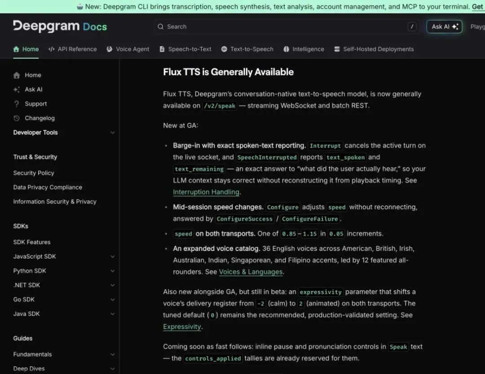The width and height of the screenshot is (485, 374).
Task: Open the .NET SDK entry
Action: point(26,285)
